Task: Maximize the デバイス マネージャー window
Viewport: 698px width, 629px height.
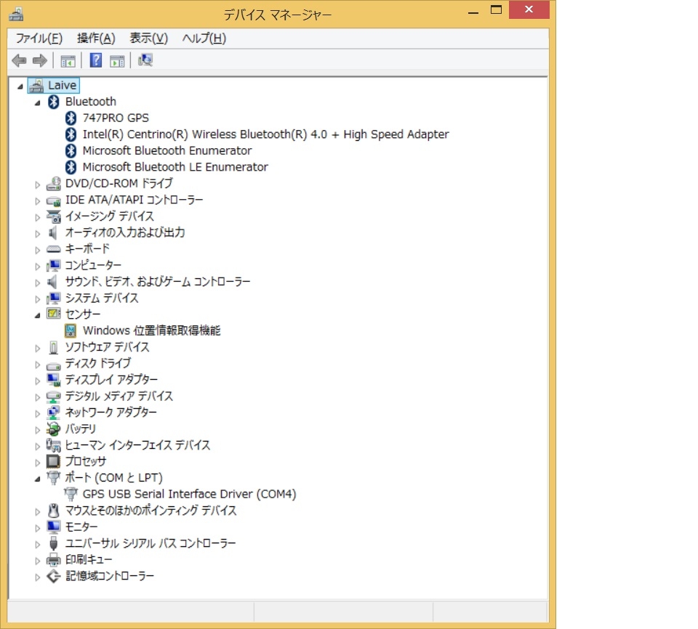Action: pos(496,11)
